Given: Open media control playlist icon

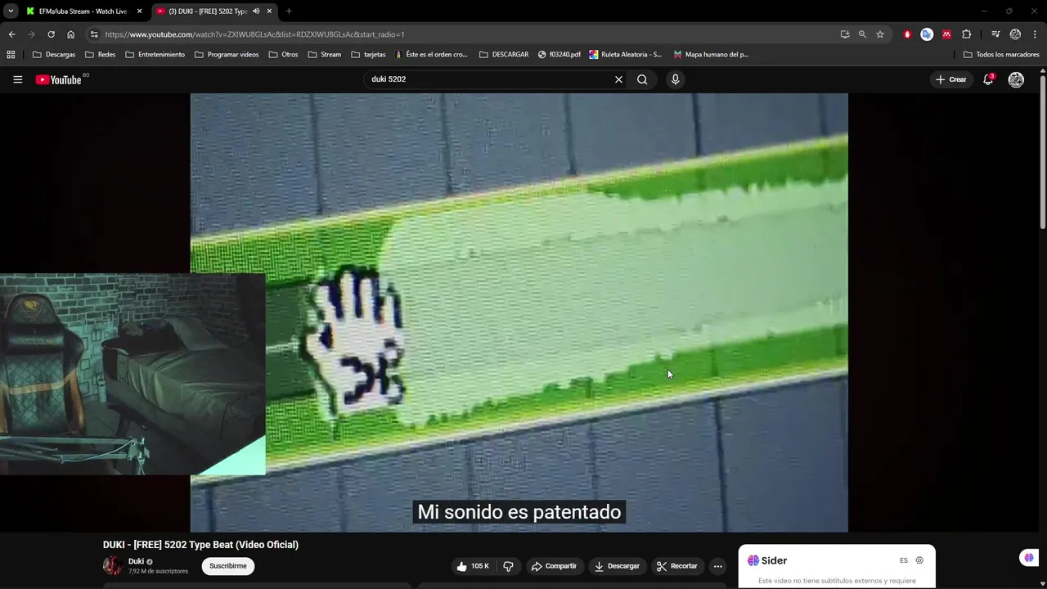Looking at the screenshot, I should point(995,34).
